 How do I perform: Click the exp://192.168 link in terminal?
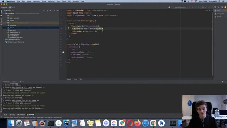pyautogui.click(x=24, y=101)
